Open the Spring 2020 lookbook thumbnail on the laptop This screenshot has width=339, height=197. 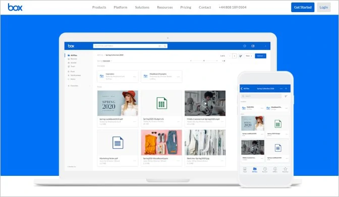click(118, 103)
